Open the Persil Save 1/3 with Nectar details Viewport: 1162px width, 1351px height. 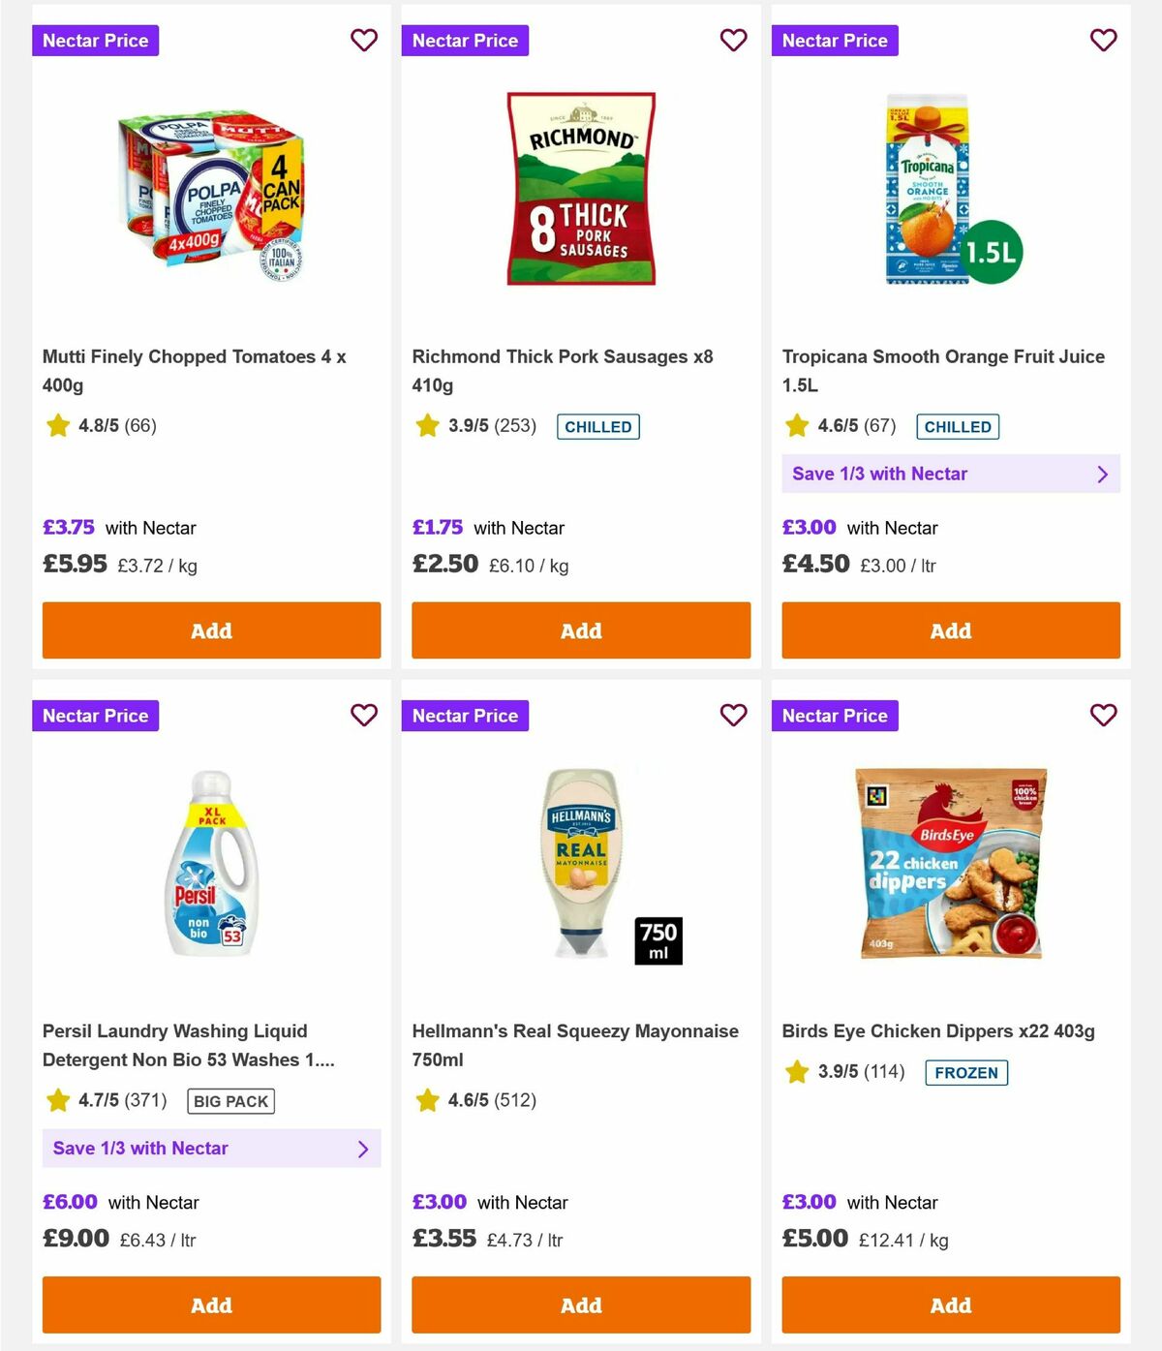pyautogui.click(x=211, y=1149)
